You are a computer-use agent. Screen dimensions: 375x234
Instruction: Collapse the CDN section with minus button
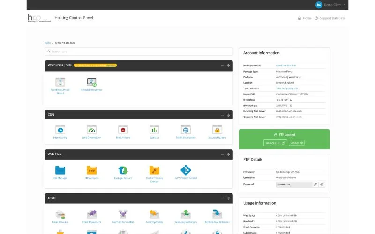tap(222, 115)
